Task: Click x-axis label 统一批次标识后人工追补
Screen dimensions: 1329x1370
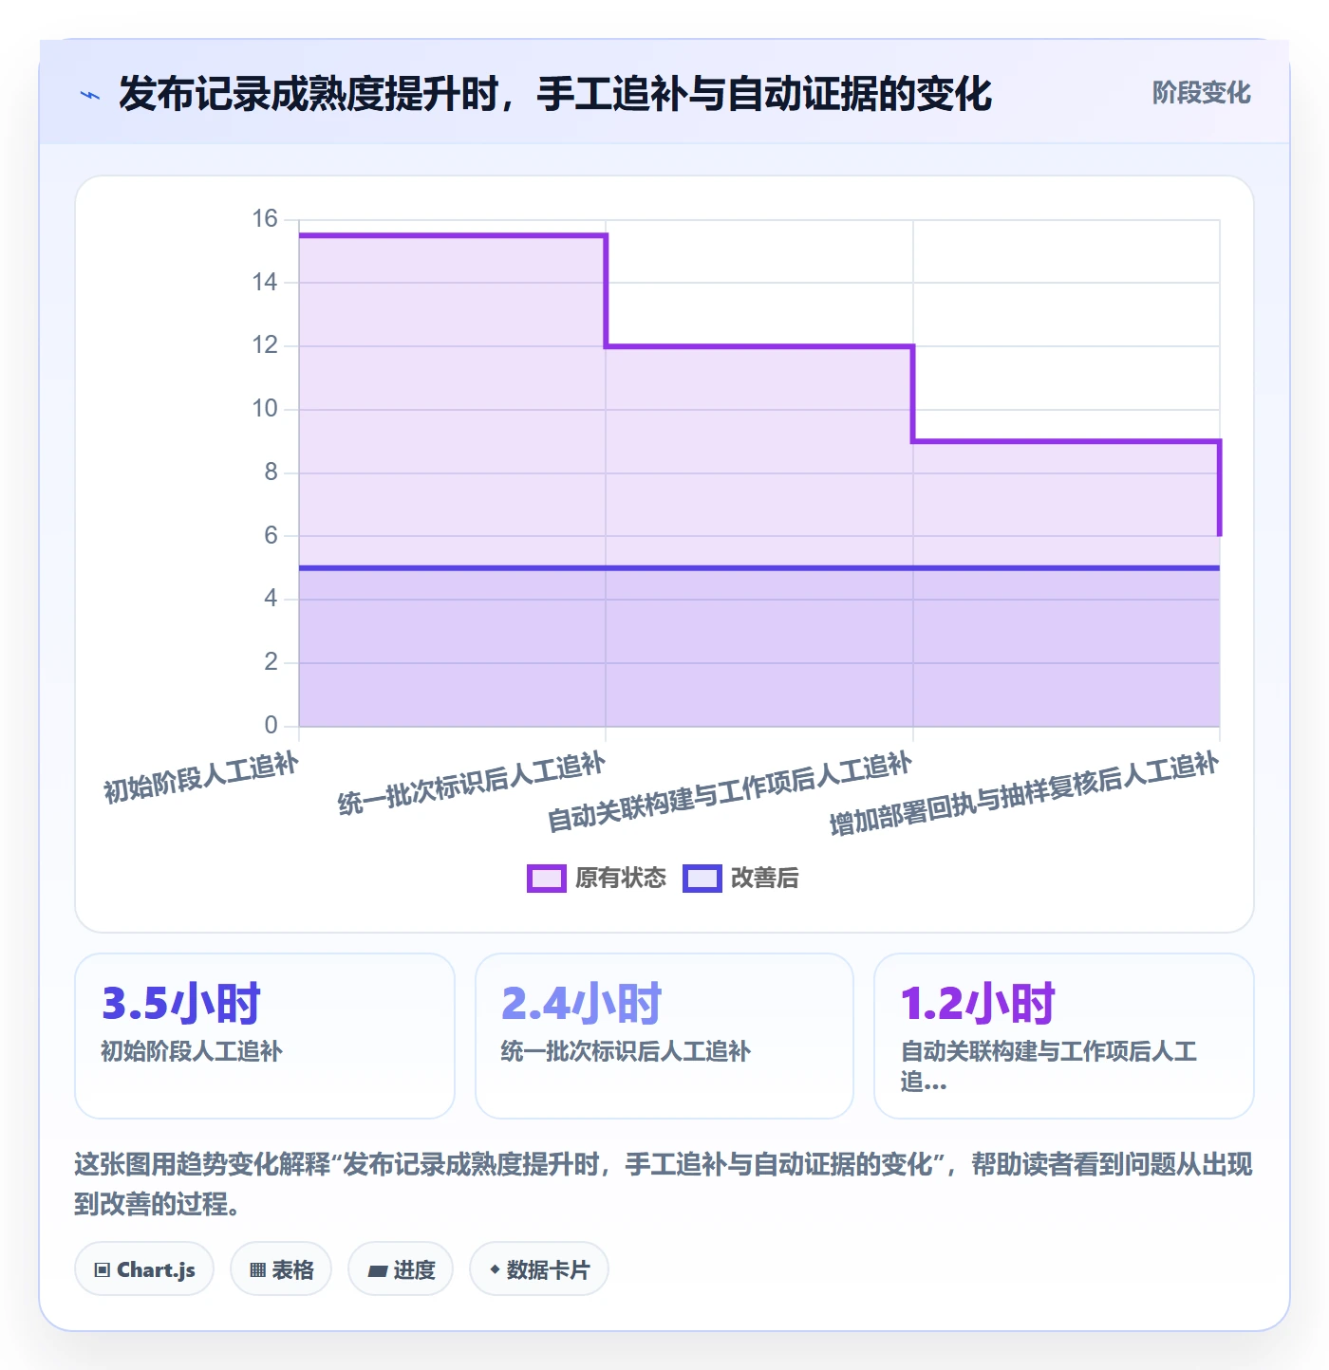Action: [472, 784]
